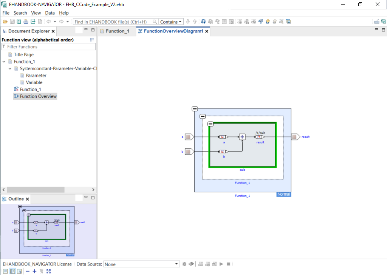This screenshot has height=275, width=387.
Task: Open the Contains search mode dropdown
Action: point(171,22)
